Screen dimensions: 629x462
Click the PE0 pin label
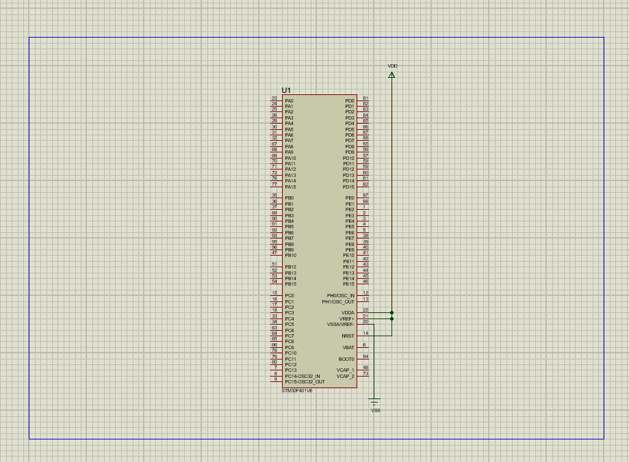click(350, 198)
